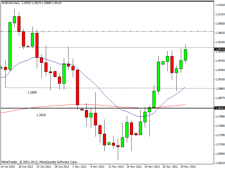This screenshot has height=169, width=225.
Task: Click the 1.28251 price level tag
Action: [219, 108]
